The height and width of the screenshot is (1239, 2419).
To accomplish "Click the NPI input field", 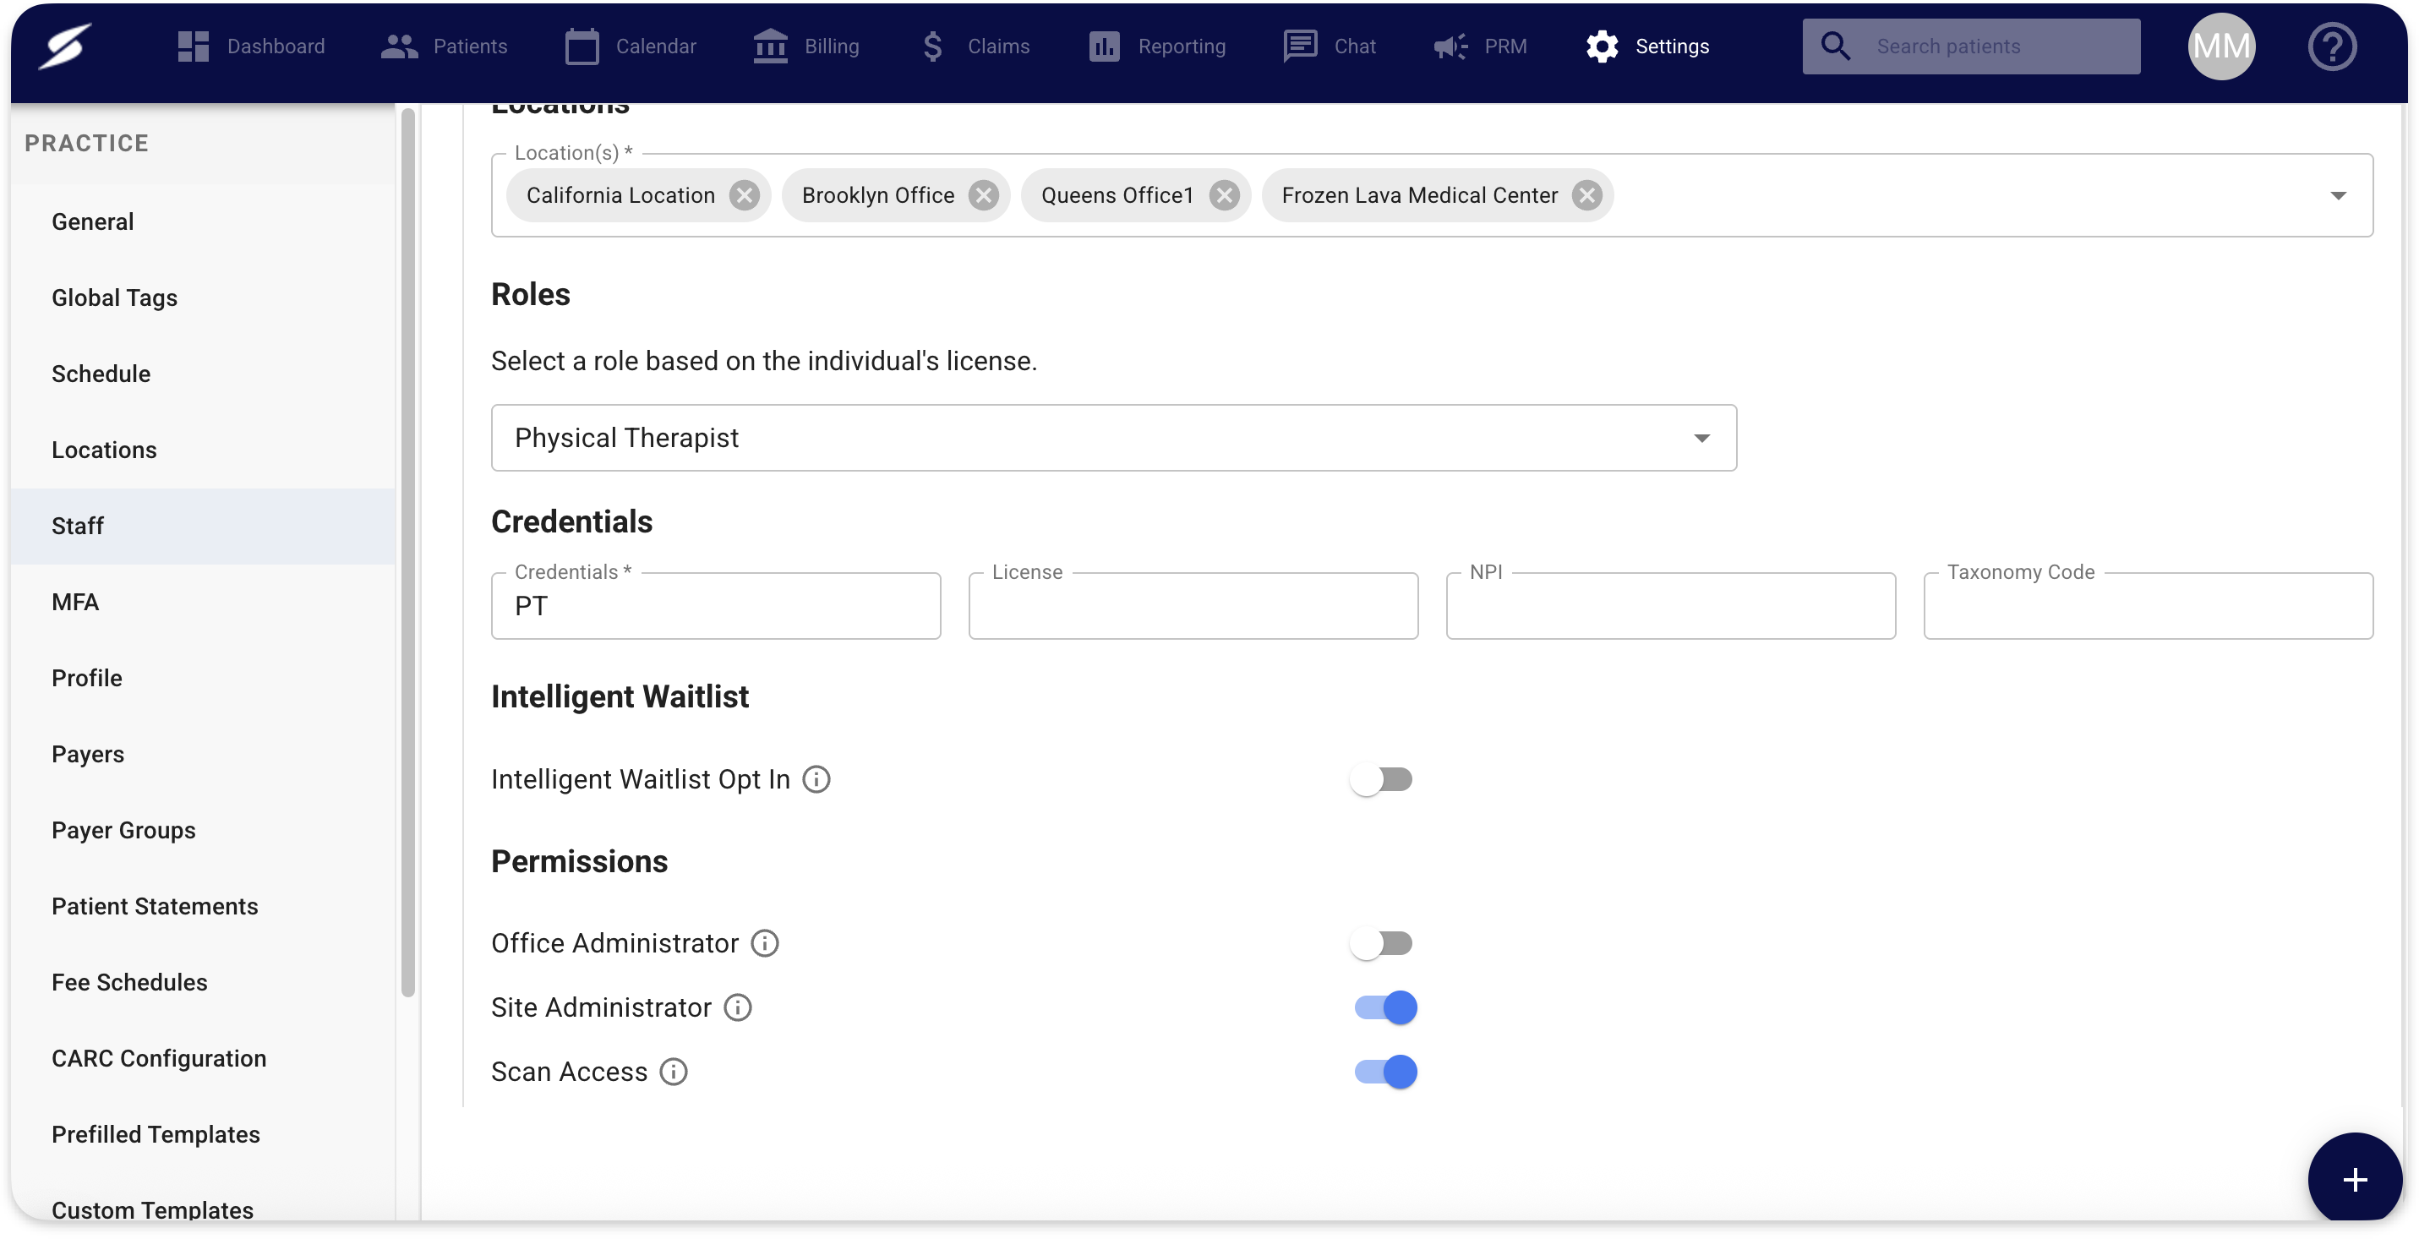I will (x=1669, y=606).
